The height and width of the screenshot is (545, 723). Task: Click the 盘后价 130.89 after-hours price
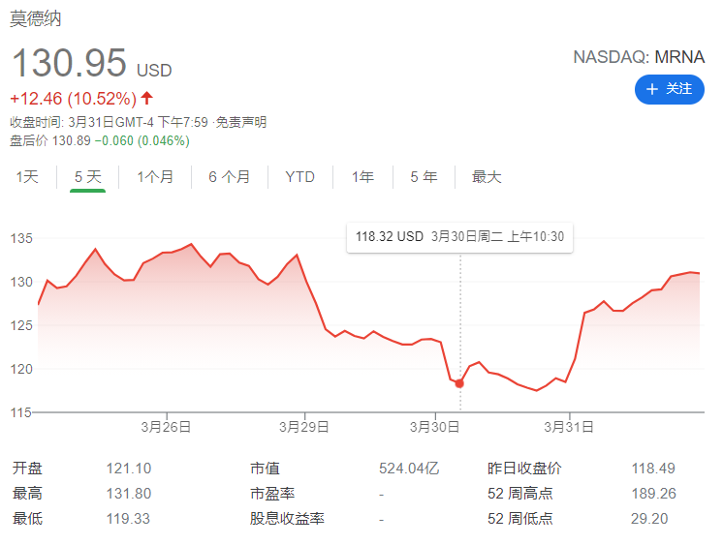tap(50, 140)
